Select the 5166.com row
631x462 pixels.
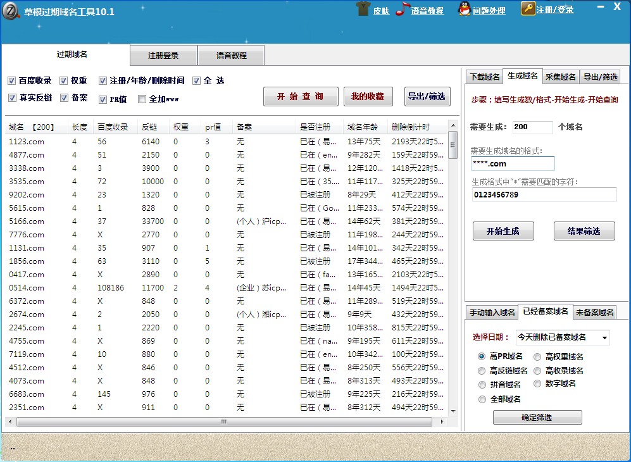click(226, 222)
